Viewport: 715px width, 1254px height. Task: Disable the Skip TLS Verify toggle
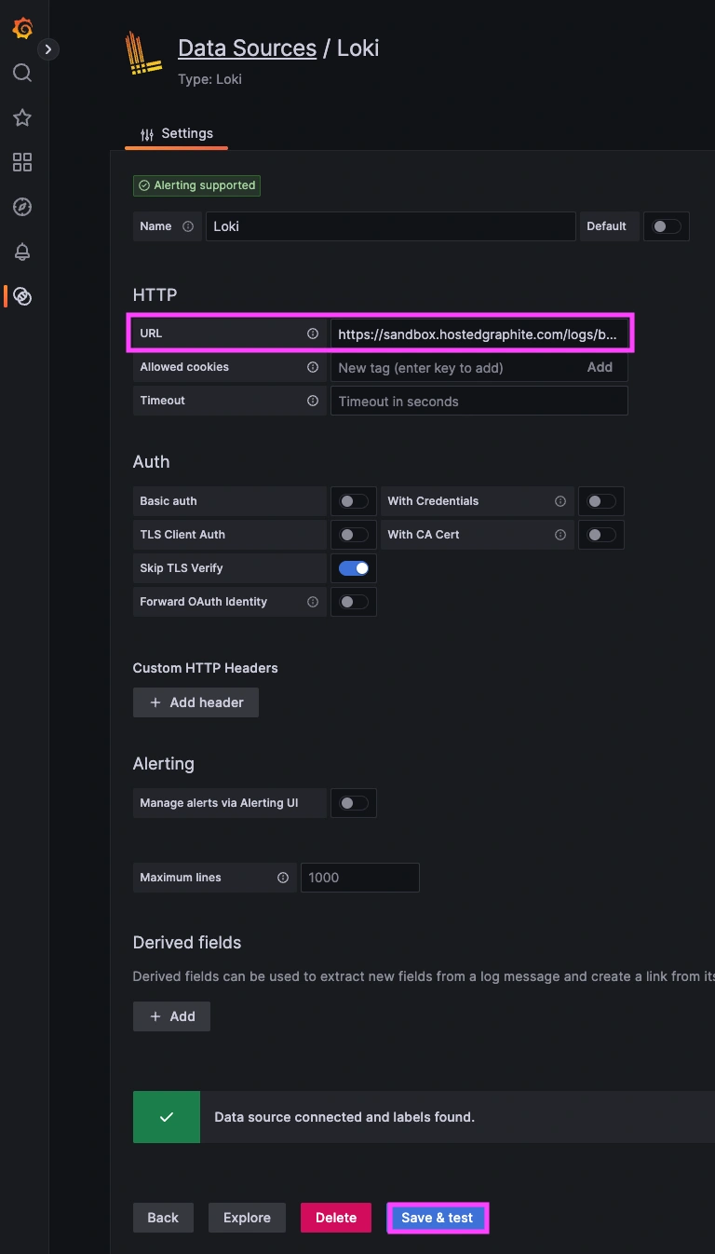point(354,568)
